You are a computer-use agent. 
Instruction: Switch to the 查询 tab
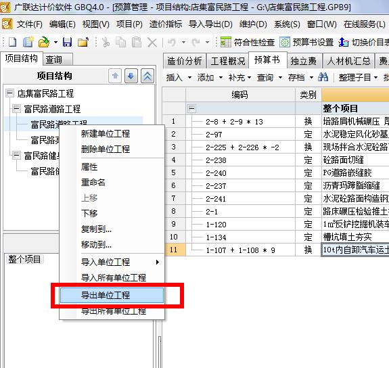(x=58, y=60)
